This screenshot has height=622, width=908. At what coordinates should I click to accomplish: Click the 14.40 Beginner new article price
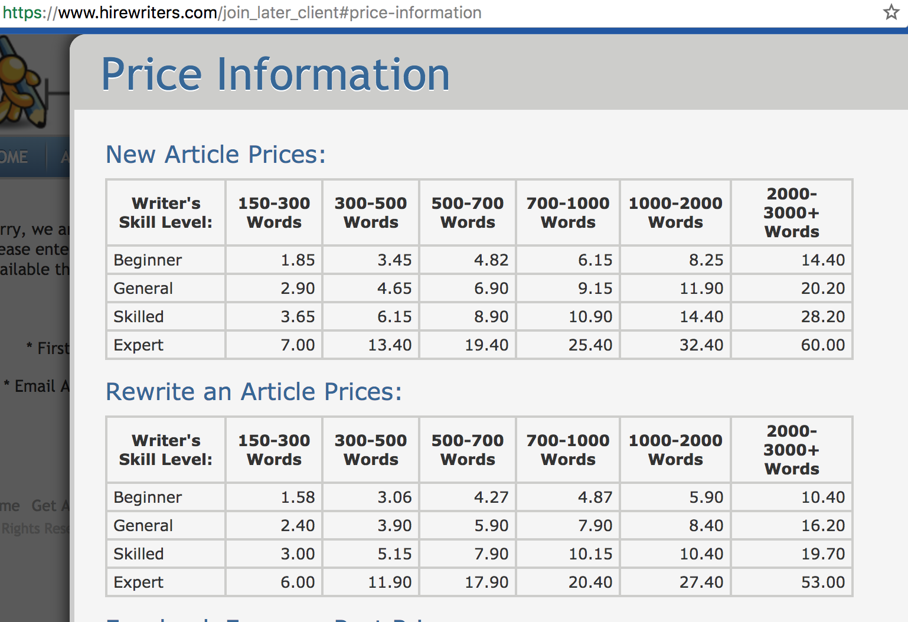(792, 260)
